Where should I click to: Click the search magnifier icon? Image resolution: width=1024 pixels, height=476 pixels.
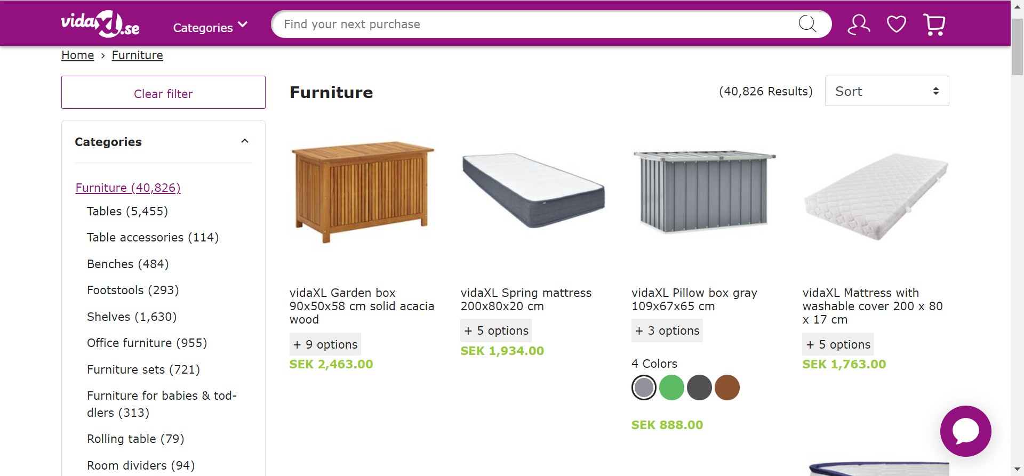pyautogui.click(x=807, y=24)
